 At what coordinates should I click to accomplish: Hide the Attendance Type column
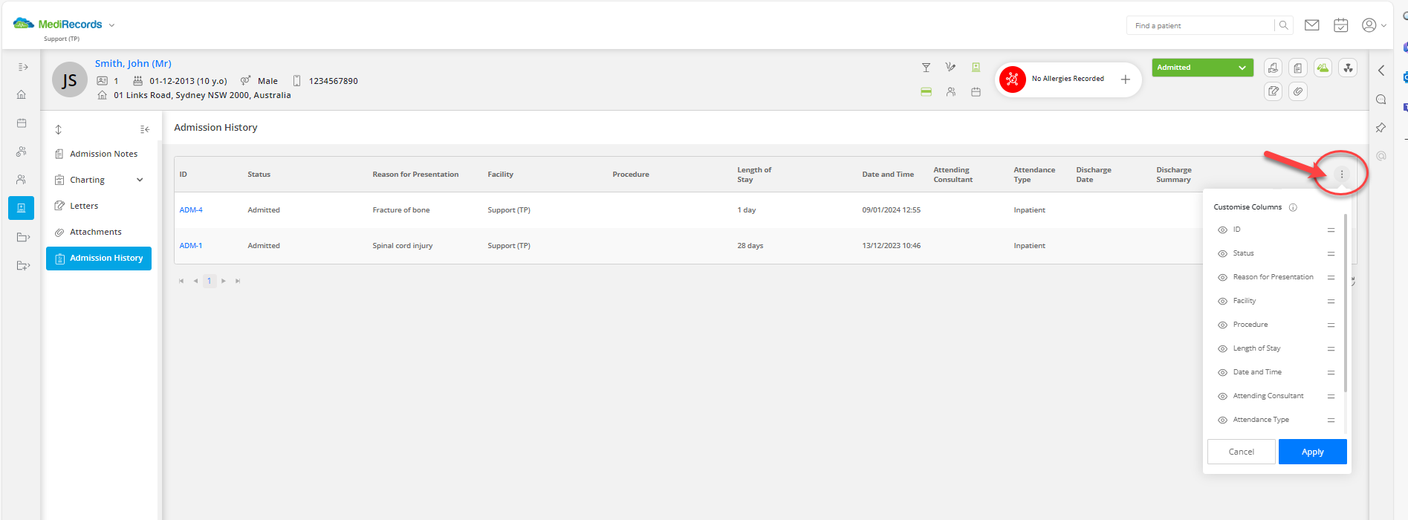1222,420
